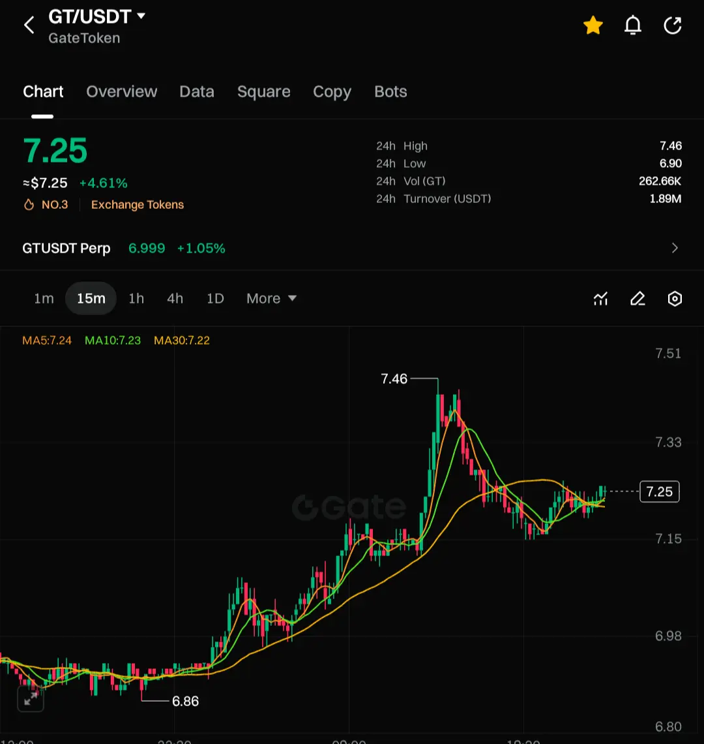704x744 pixels.
Task: Tap the 6.86 low price marker
Action: (x=185, y=701)
